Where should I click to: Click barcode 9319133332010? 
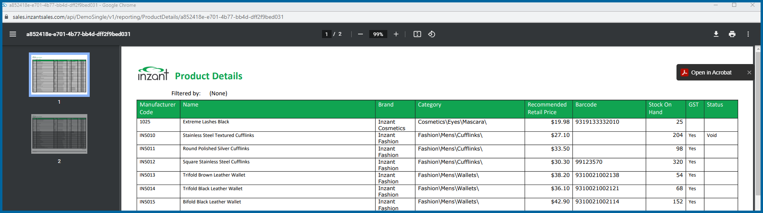pyautogui.click(x=597, y=122)
